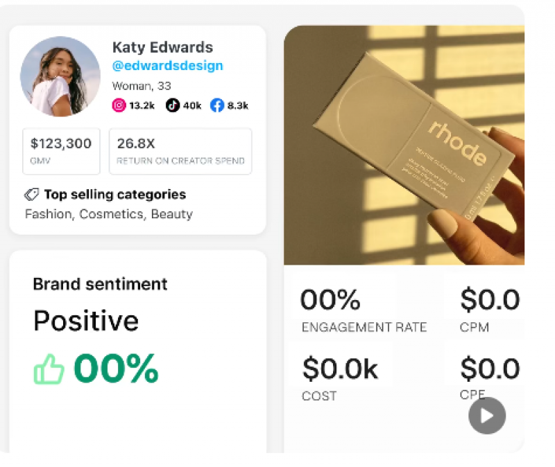Click the Brand sentiment heading

click(100, 284)
